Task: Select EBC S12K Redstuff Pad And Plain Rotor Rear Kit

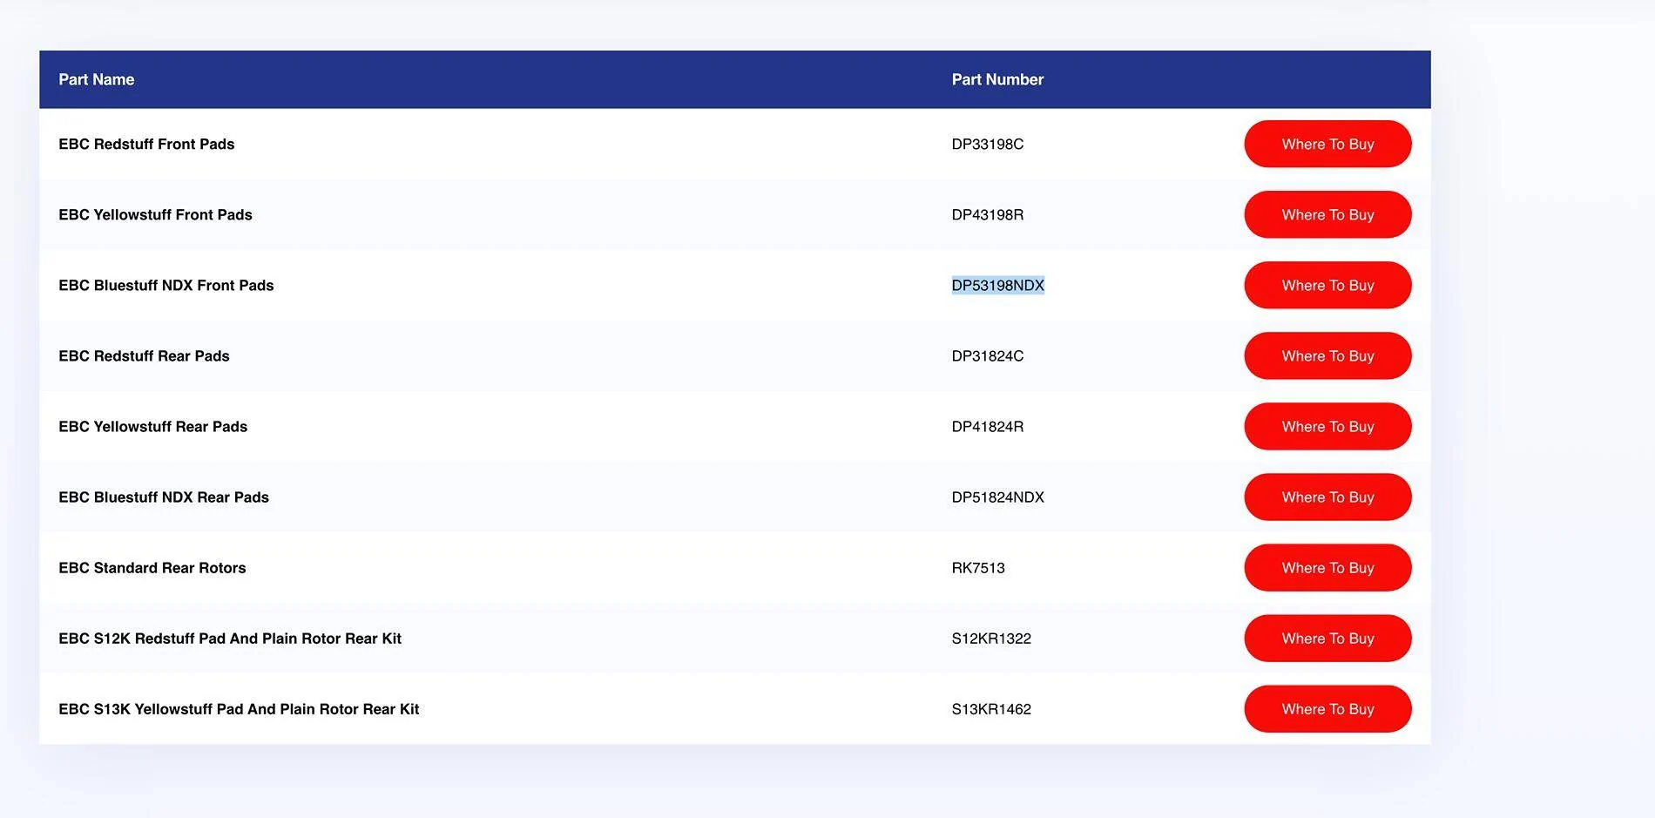Action: (x=230, y=638)
